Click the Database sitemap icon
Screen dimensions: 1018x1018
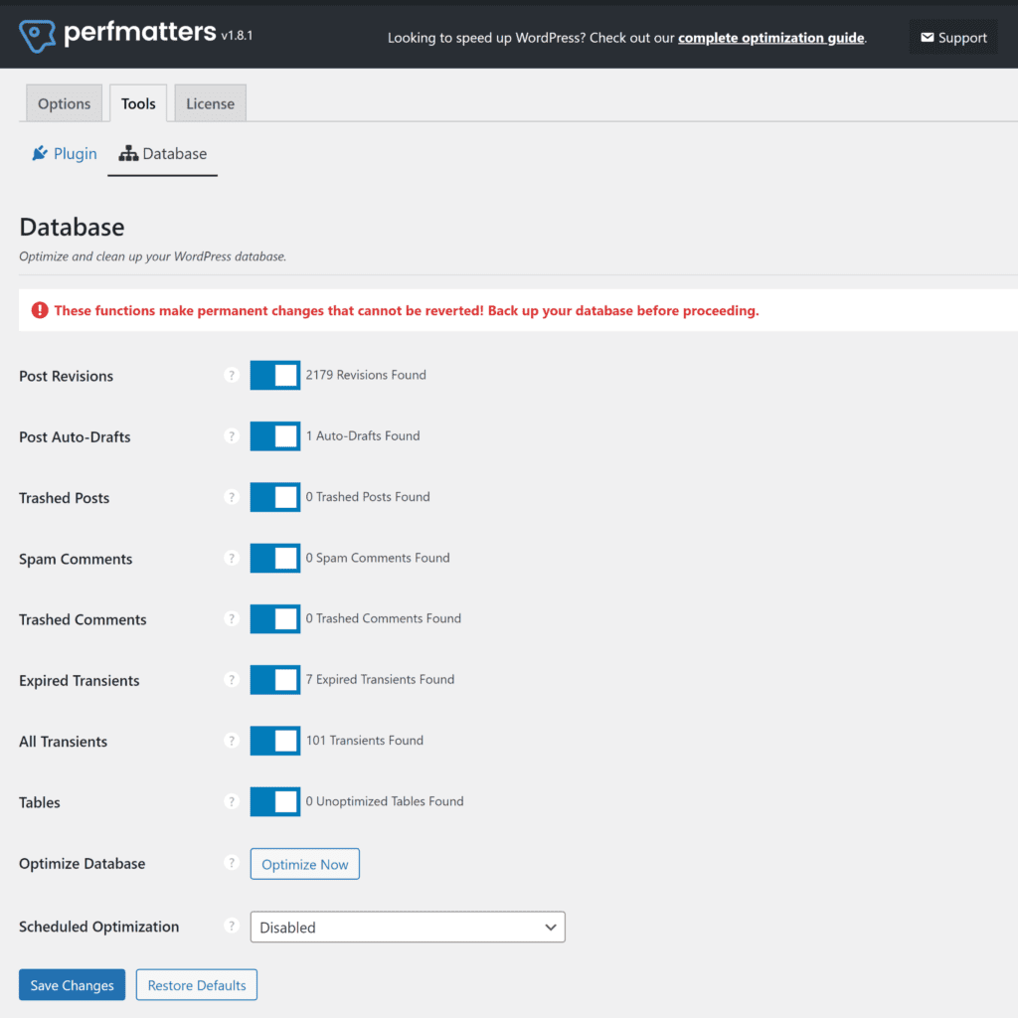(128, 153)
